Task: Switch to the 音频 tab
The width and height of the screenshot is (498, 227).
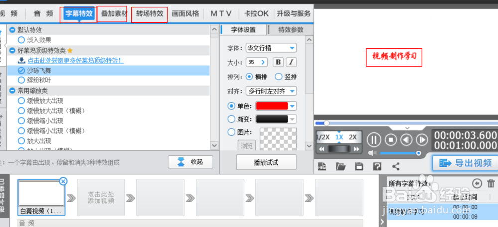Action: click(x=43, y=14)
